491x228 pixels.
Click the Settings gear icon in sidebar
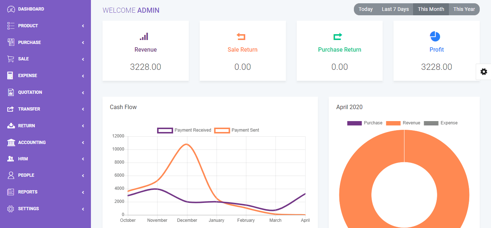[11, 209]
